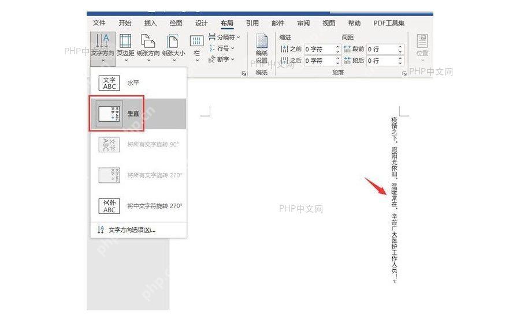The image size is (520, 323).
Task: Choose 将中文字符旋转 270° option
Action: click(138, 206)
